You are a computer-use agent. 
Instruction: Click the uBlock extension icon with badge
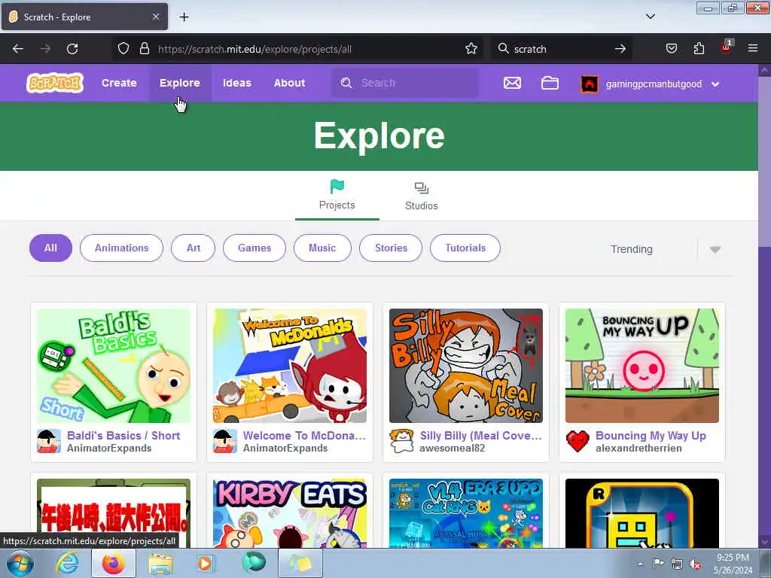tap(727, 47)
